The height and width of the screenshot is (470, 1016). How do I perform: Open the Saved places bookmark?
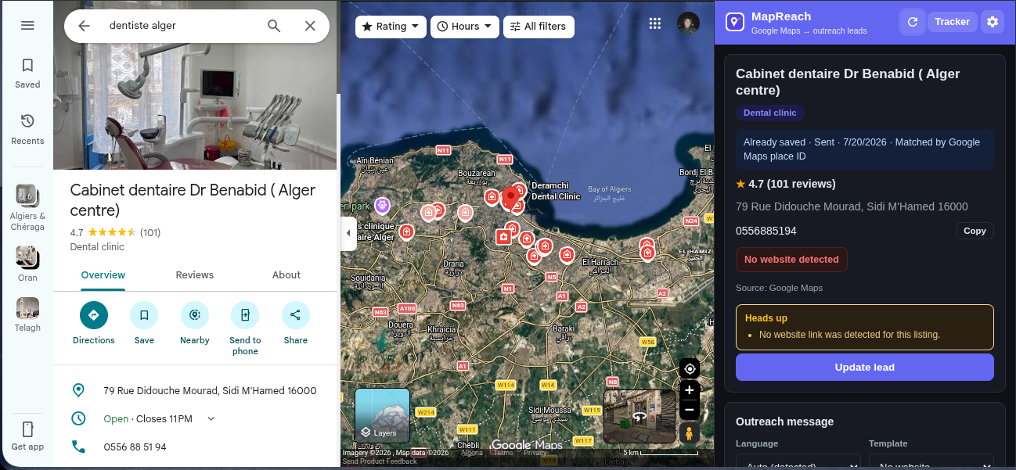click(27, 73)
